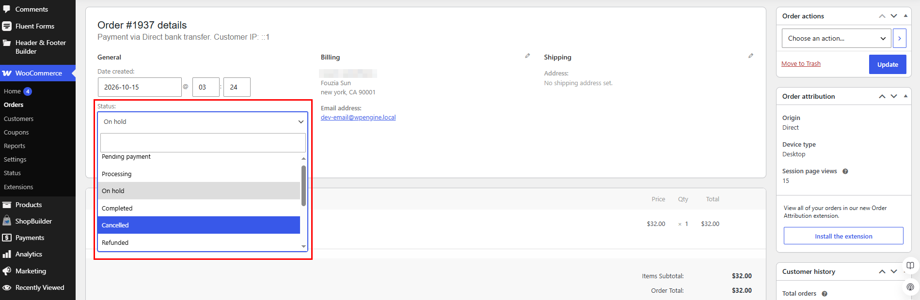Click the Payments dollar icon
Image resolution: width=920 pixels, height=300 pixels.
7,238
